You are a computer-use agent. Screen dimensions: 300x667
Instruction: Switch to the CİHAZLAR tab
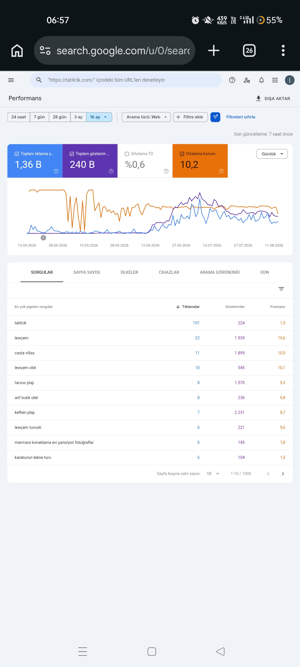[169, 272]
